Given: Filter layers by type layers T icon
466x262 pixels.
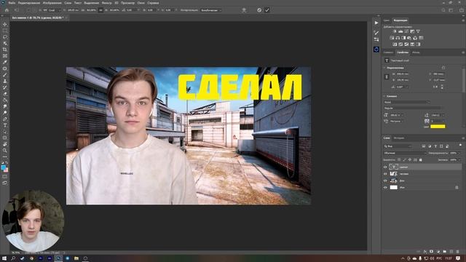Looking at the screenshot, I should tap(435, 146).
